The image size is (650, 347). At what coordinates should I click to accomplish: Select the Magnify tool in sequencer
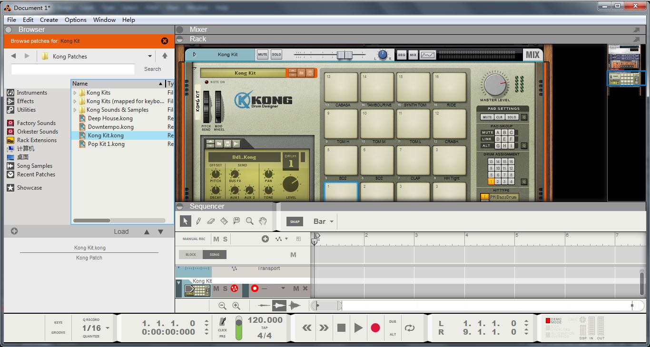[x=249, y=221]
